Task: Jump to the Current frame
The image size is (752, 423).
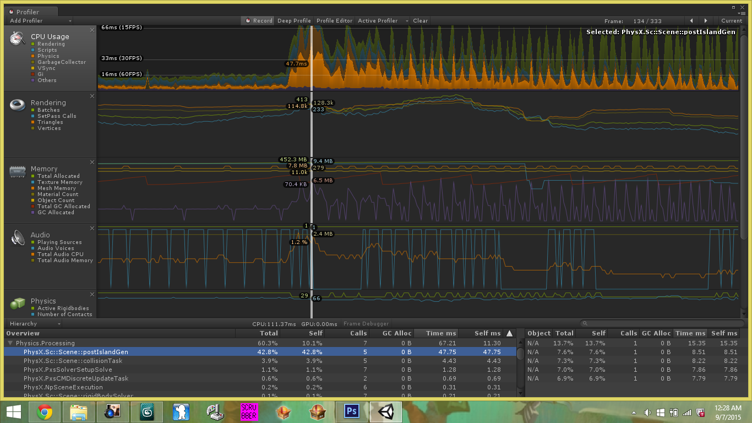Action: [732, 21]
